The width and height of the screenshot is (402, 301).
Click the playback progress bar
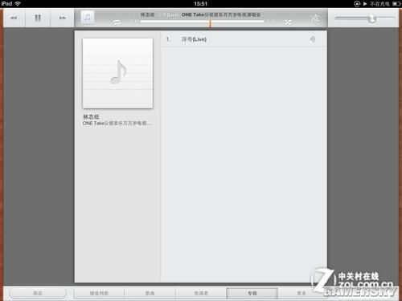tap(202, 22)
